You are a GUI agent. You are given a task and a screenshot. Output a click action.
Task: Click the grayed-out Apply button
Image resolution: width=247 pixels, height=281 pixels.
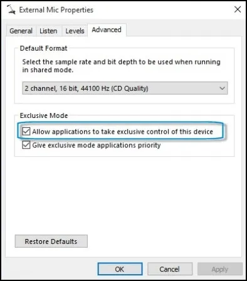(x=220, y=269)
